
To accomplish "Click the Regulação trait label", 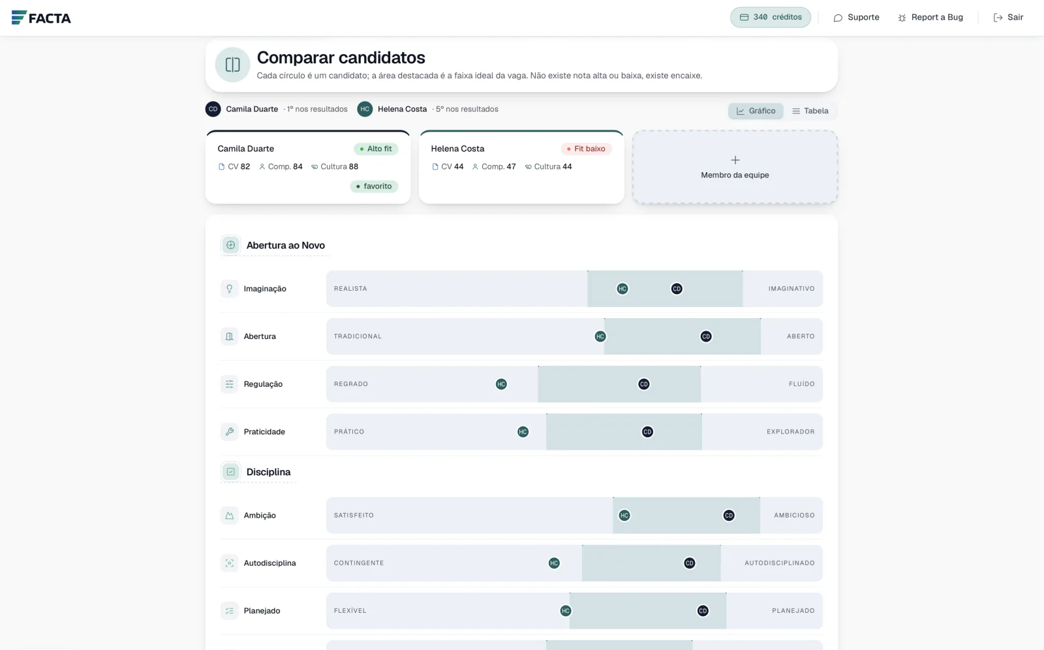I will point(263,384).
